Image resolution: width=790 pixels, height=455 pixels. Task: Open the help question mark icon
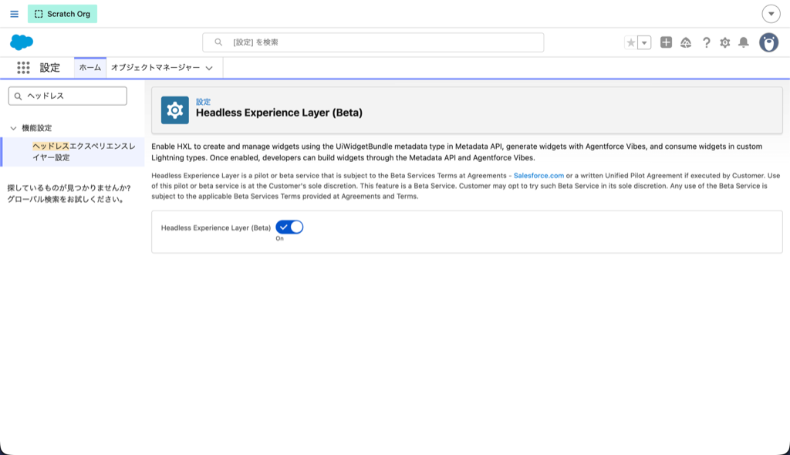707,43
